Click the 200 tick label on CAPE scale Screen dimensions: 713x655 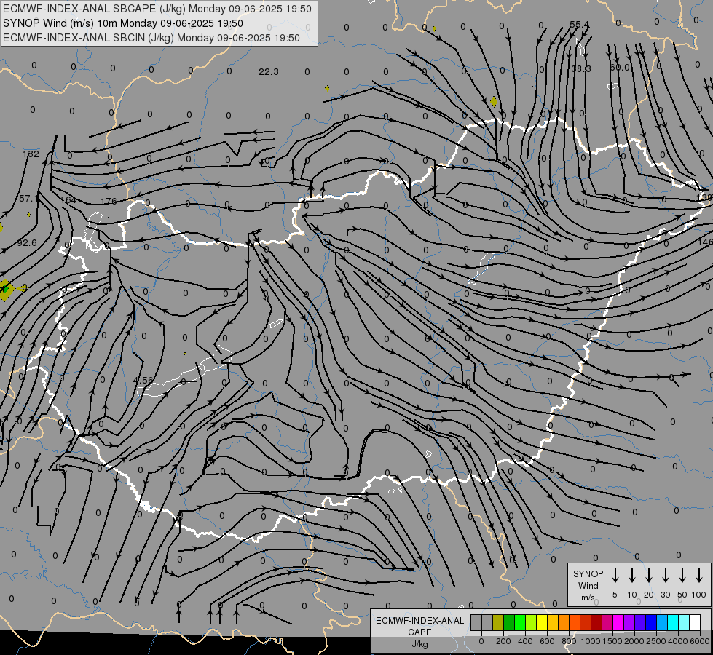(503, 641)
